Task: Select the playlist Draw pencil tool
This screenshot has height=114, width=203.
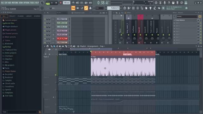Action: (x=51, y=46)
